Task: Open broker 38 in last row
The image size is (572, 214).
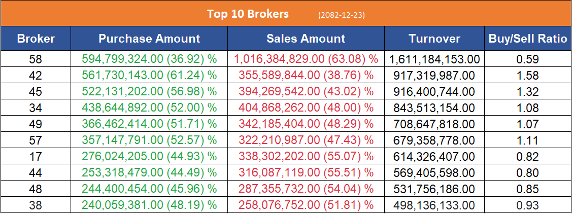Action: [x=36, y=205]
